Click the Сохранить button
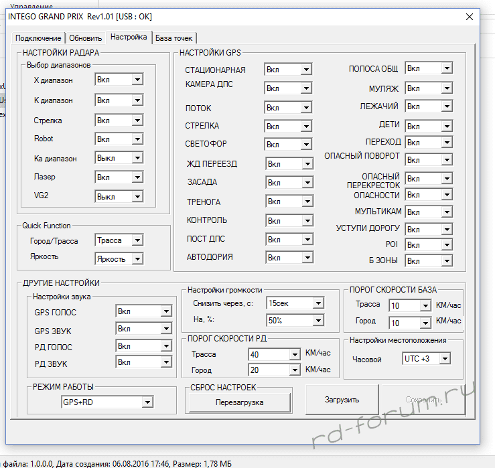 click(x=423, y=400)
